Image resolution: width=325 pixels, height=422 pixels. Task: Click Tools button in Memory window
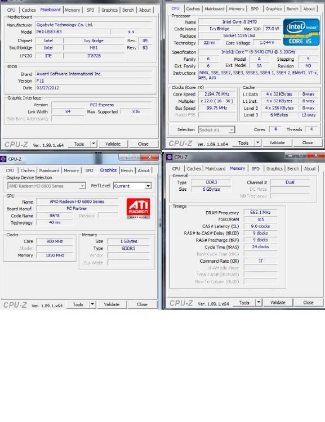click(x=244, y=303)
